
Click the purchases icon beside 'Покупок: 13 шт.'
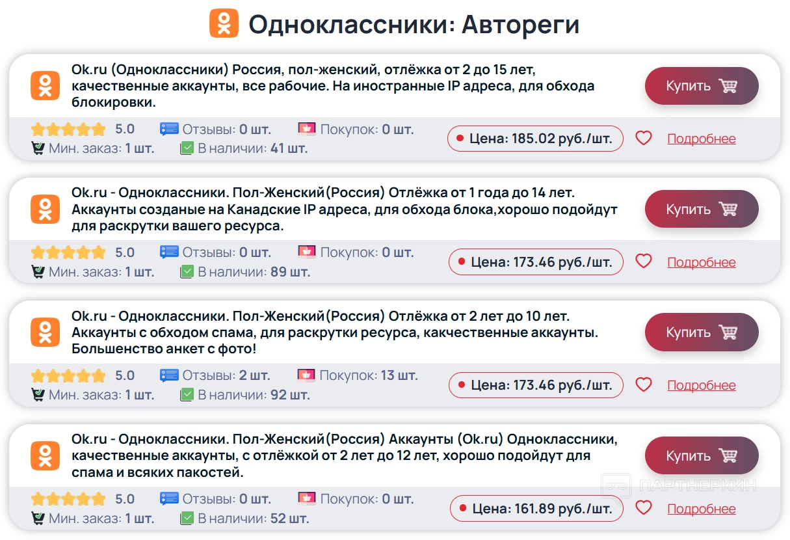307,375
